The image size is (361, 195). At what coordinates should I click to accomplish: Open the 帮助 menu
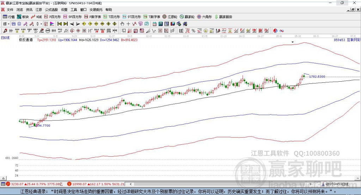(109, 10)
